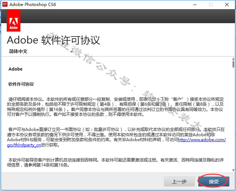Click the red Adobe logo banner

pos(14,20)
